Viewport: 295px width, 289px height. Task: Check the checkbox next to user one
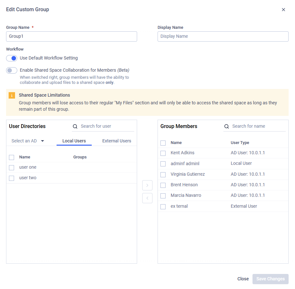[12, 167]
